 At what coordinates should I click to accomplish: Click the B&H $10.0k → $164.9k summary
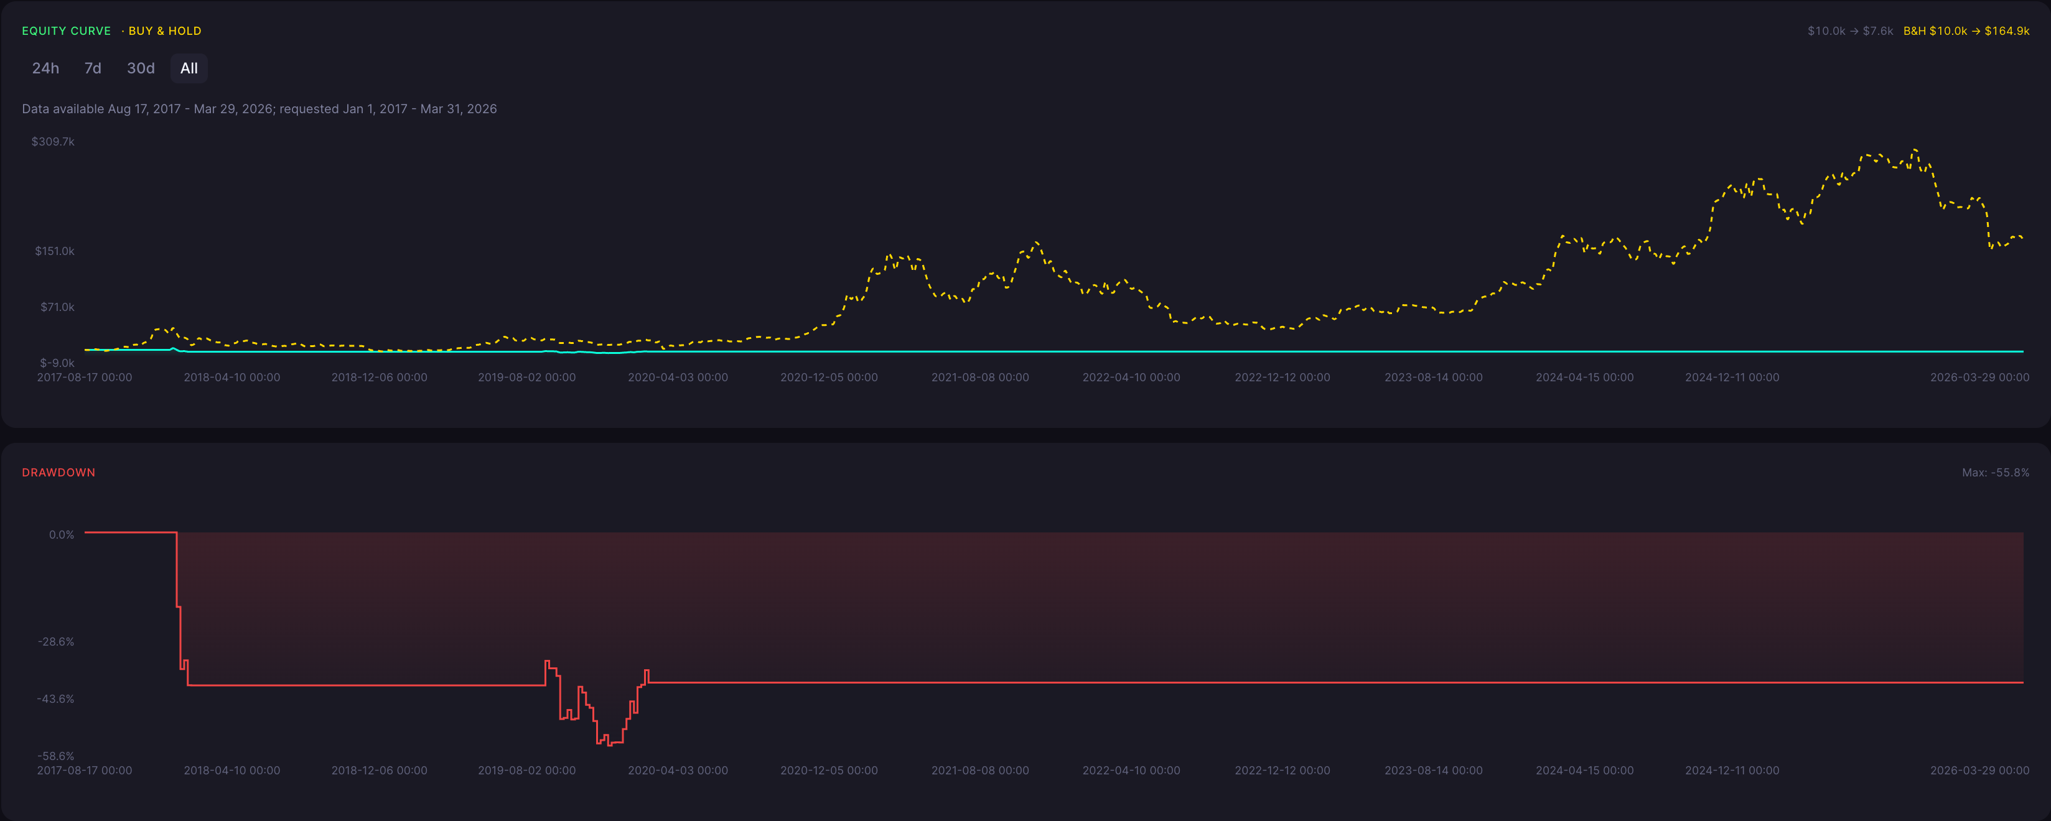click(1966, 31)
